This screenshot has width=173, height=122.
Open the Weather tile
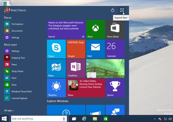tap(56, 88)
